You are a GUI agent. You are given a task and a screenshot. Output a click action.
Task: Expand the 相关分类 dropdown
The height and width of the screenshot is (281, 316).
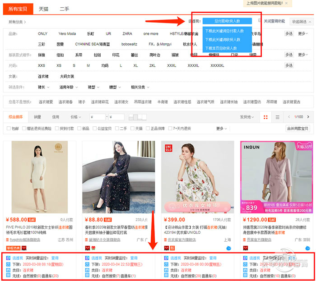click(140, 87)
